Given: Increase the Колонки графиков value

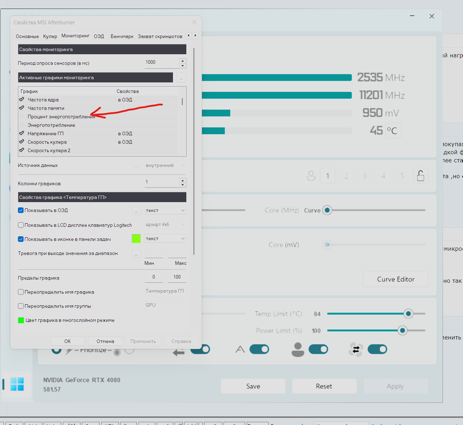Looking at the screenshot, I should coord(182,180).
